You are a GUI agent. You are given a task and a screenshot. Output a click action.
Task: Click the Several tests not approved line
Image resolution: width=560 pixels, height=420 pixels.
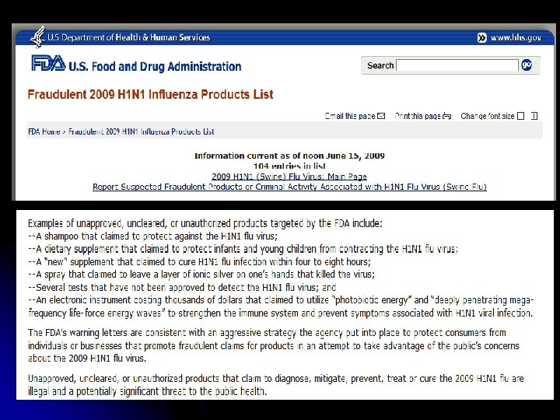click(182, 287)
